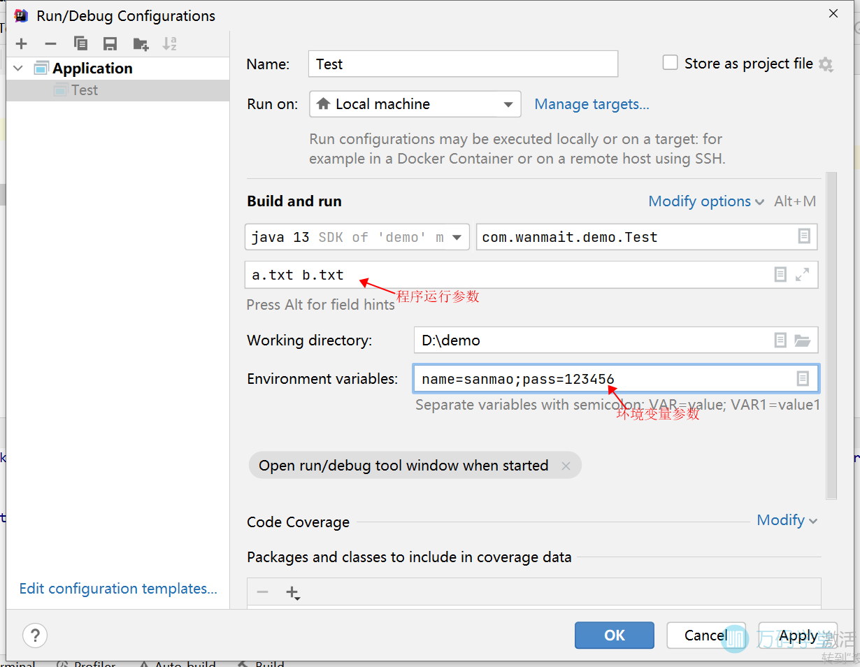Open the environment variables edit dialog
This screenshot has width=860, height=667.
(803, 378)
